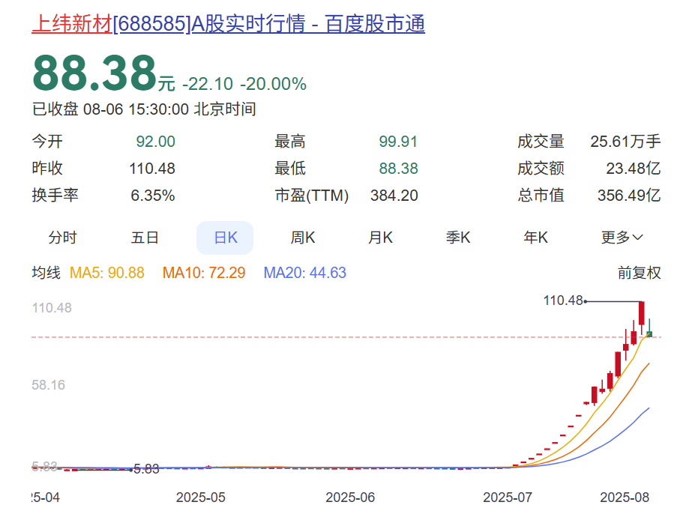Click the 前复权 adjustment selector
Screen dimensions: 680x508
[640, 273]
